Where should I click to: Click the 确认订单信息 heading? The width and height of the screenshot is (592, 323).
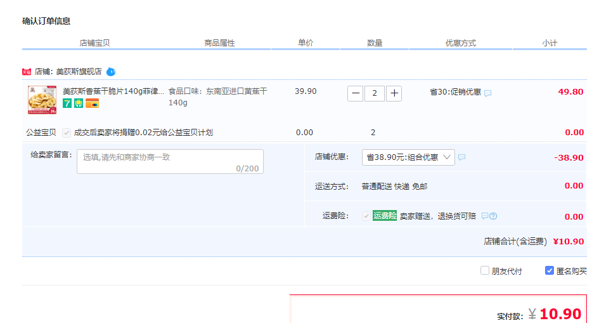point(46,21)
